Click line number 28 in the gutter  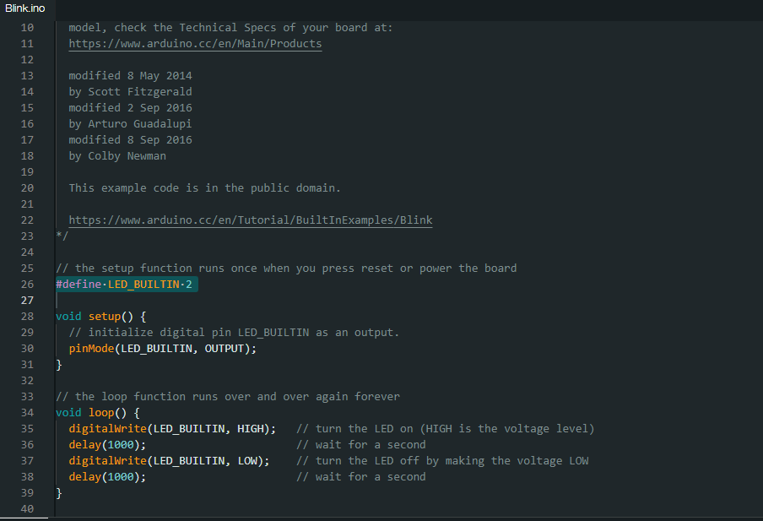pyautogui.click(x=26, y=316)
